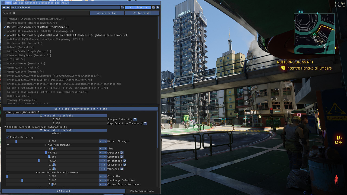Click the save preset floppy icon
Image resolution: width=347 pixels, height=195 pixels.
click(154, 8)
